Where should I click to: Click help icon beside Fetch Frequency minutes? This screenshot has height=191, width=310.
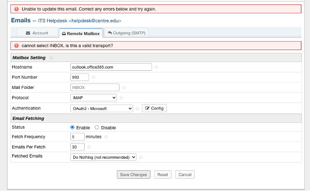click(106, 137)
